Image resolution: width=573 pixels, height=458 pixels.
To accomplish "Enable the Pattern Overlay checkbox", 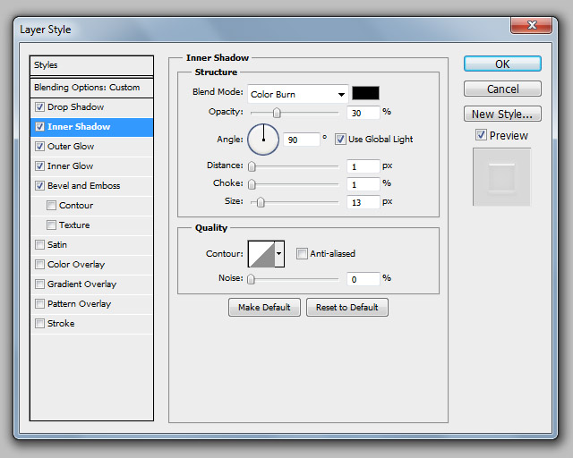I will 39,304.
